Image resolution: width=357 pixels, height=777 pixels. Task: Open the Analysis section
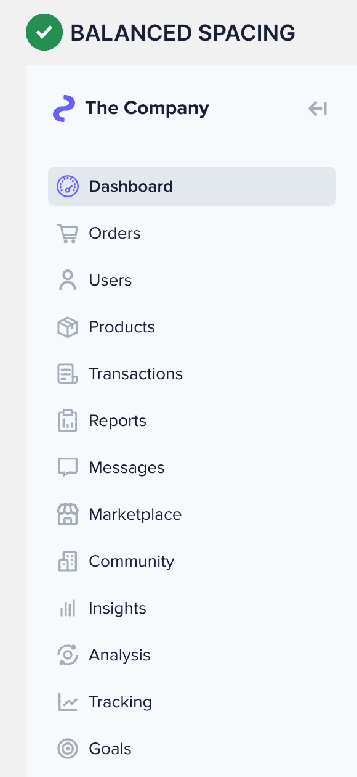coord(192,655)
